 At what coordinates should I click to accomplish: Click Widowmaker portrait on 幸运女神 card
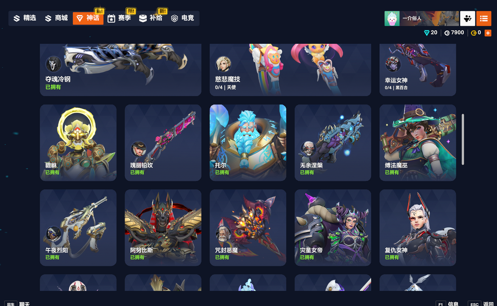393,64
